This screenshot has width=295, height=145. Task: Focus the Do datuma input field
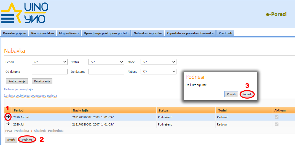[x=106, y=72]
